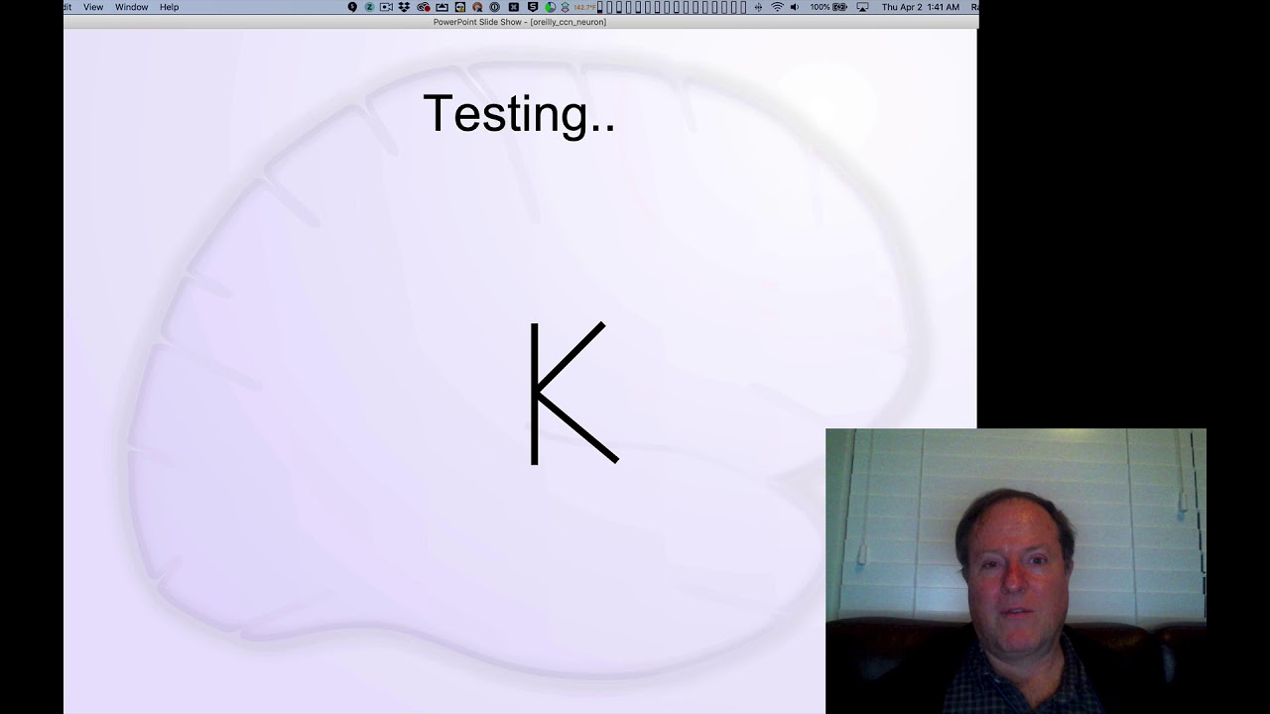The image size is (1270, 714).
Task: Click the Bluetooth status icon
Action: [x=758, y=7]
